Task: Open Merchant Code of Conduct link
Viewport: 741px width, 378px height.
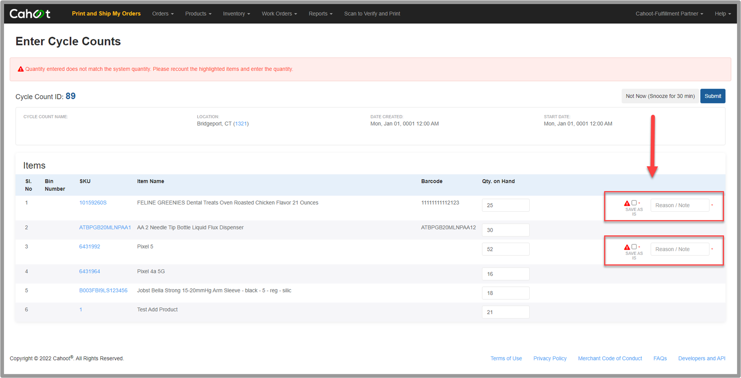Action: point(610,358)
